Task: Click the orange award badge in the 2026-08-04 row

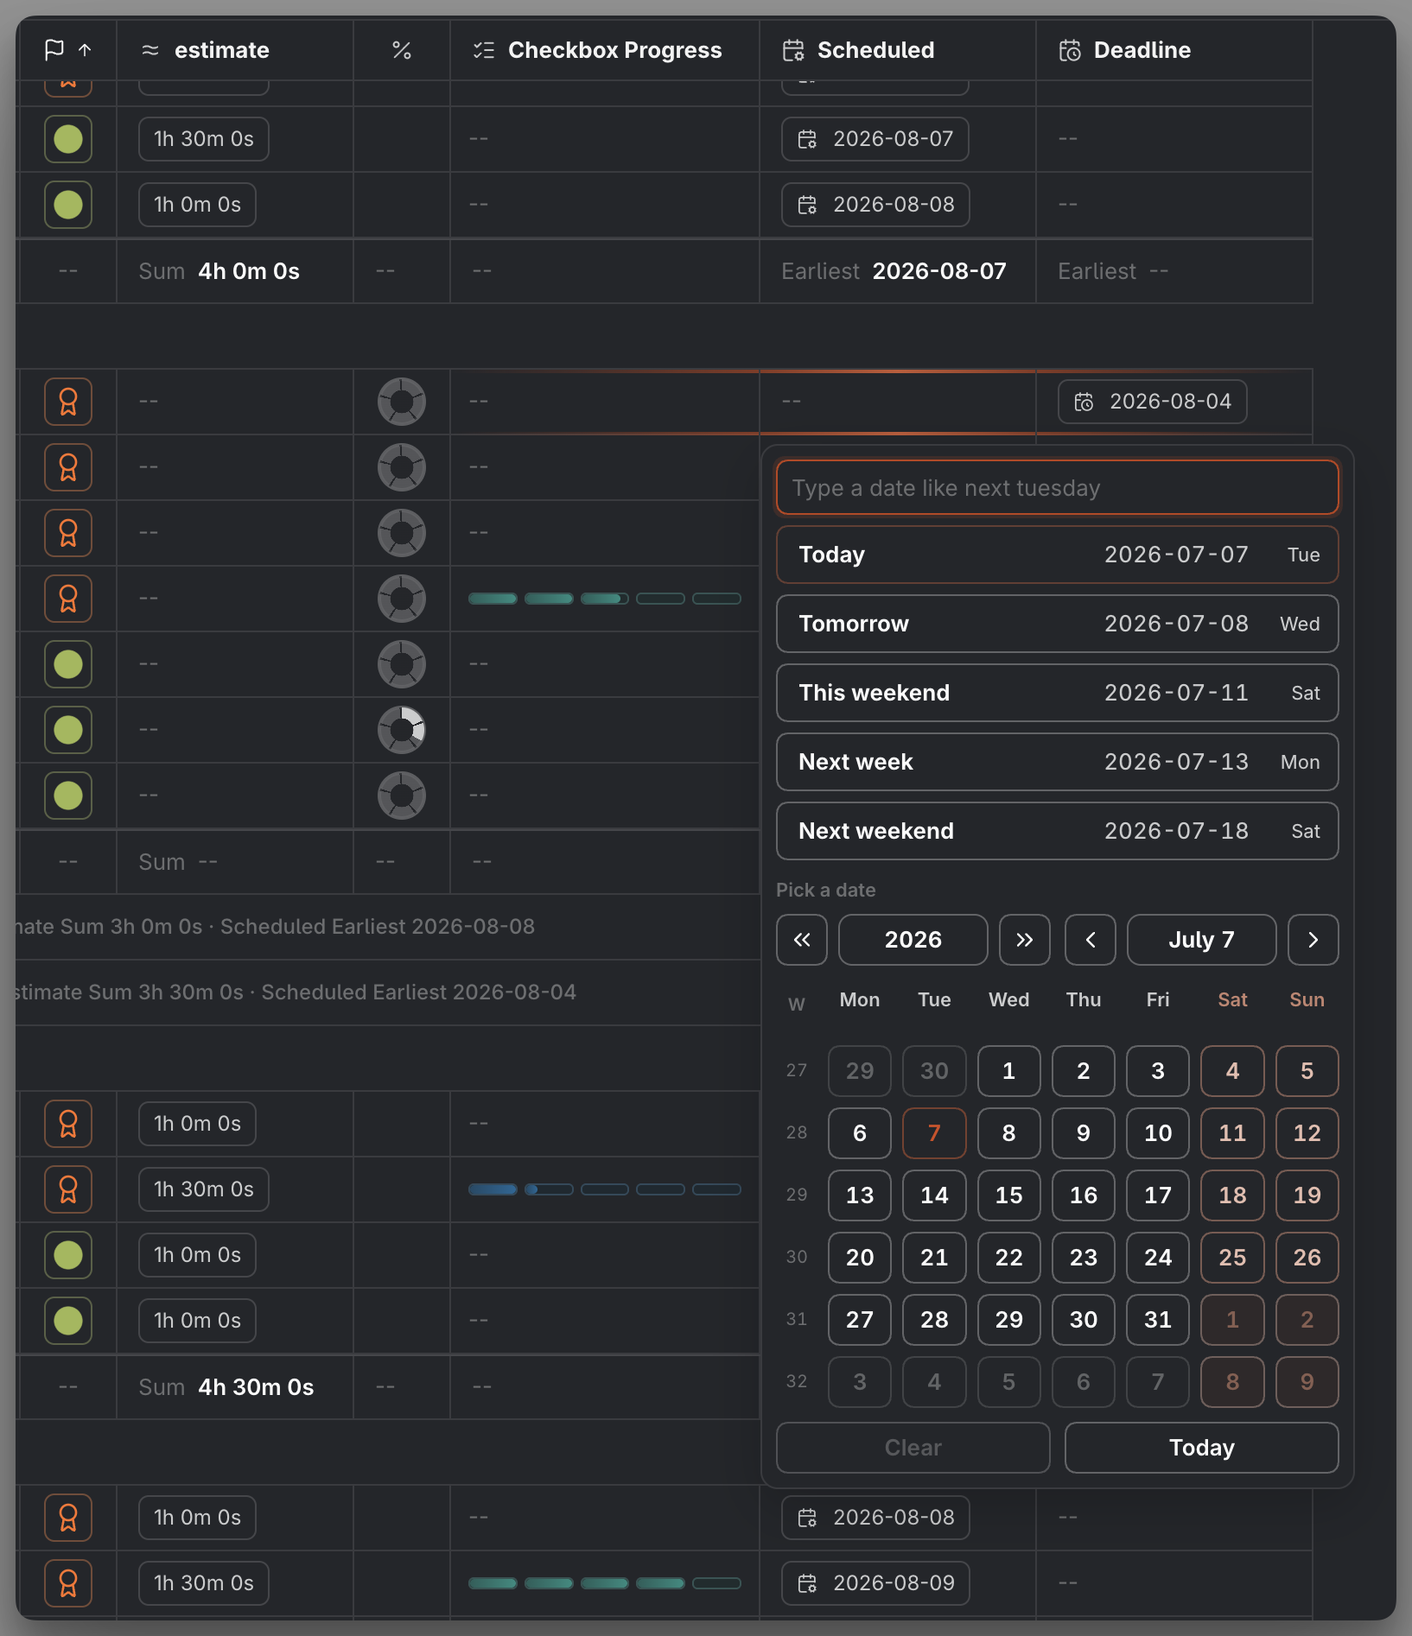Action: (x=68, y=402)
